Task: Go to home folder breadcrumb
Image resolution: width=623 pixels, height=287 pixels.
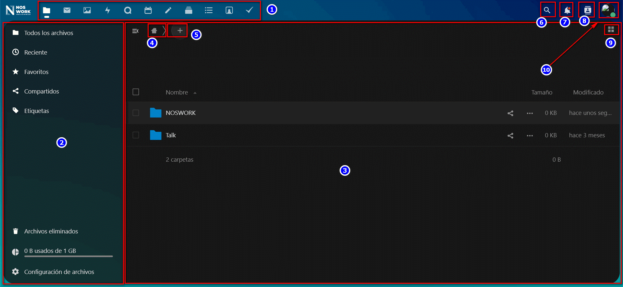Action: click(154, 31)
